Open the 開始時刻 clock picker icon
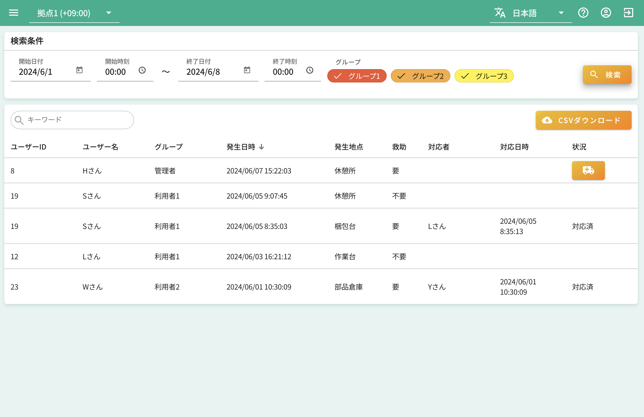 pyautogui.click(x=142, y=71)
